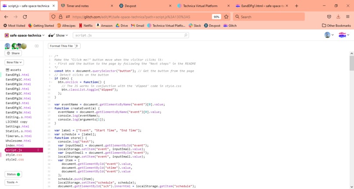Open the script.js file options dots
Screen dimensions: 354x189
pyautogui.click(x=38, y=150)
